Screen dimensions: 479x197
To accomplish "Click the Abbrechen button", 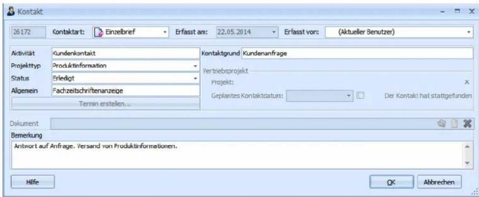I will tap(439, 182).
